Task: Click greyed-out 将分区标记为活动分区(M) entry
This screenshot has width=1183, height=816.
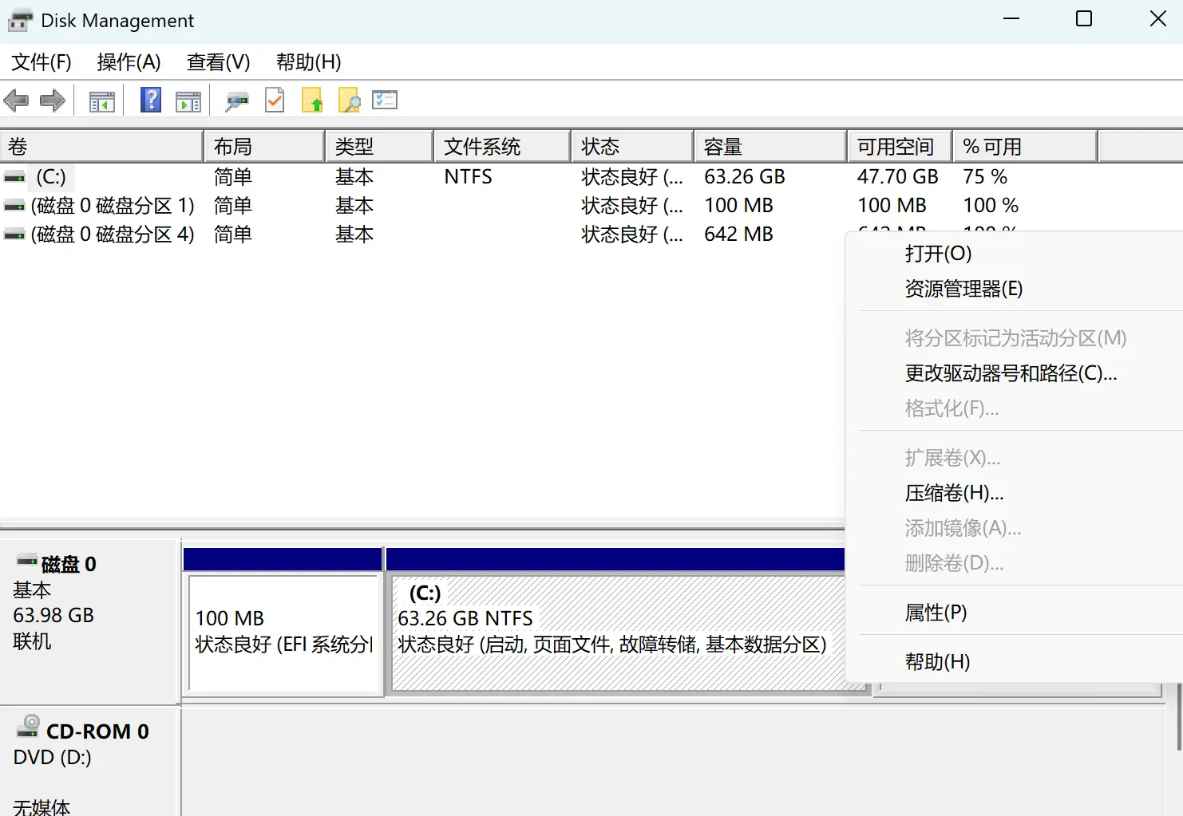Action: point(1015,338)
